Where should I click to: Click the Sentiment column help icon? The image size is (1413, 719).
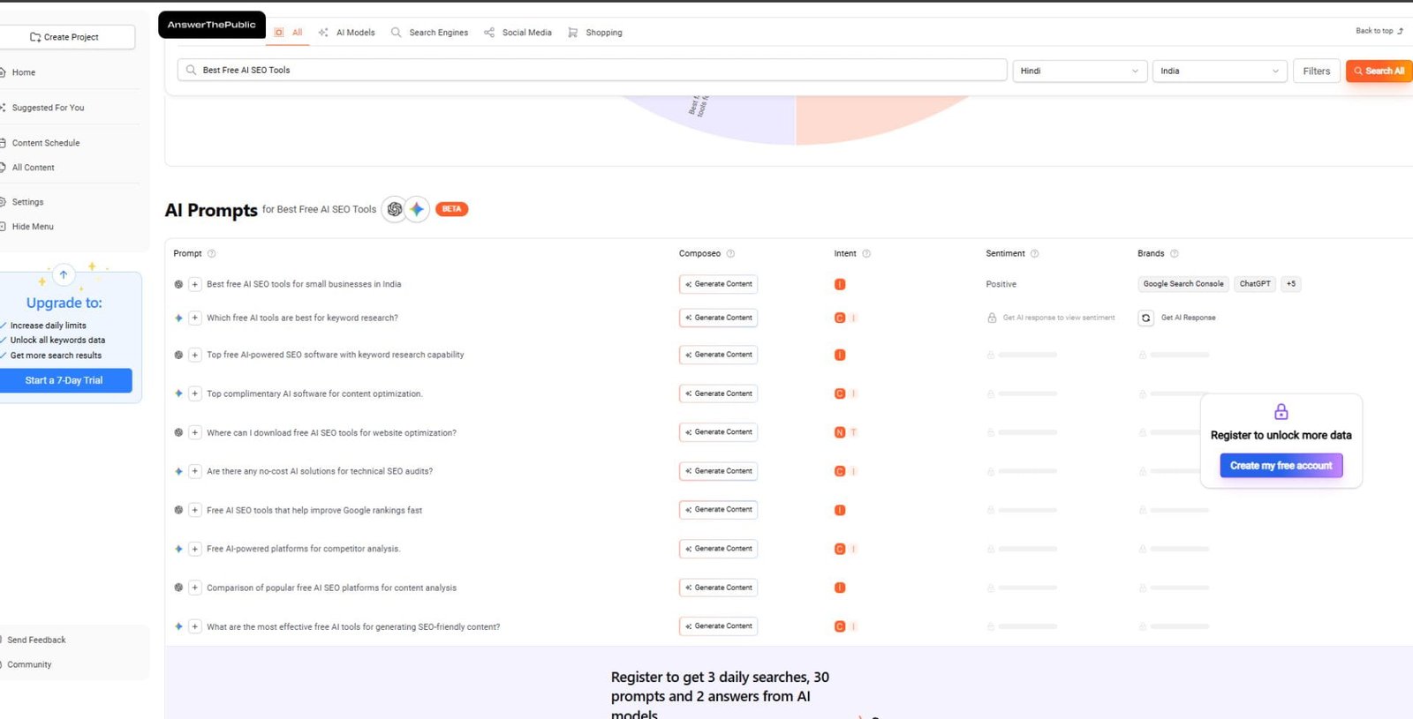pyautogui.click(x=1035, y=253)
